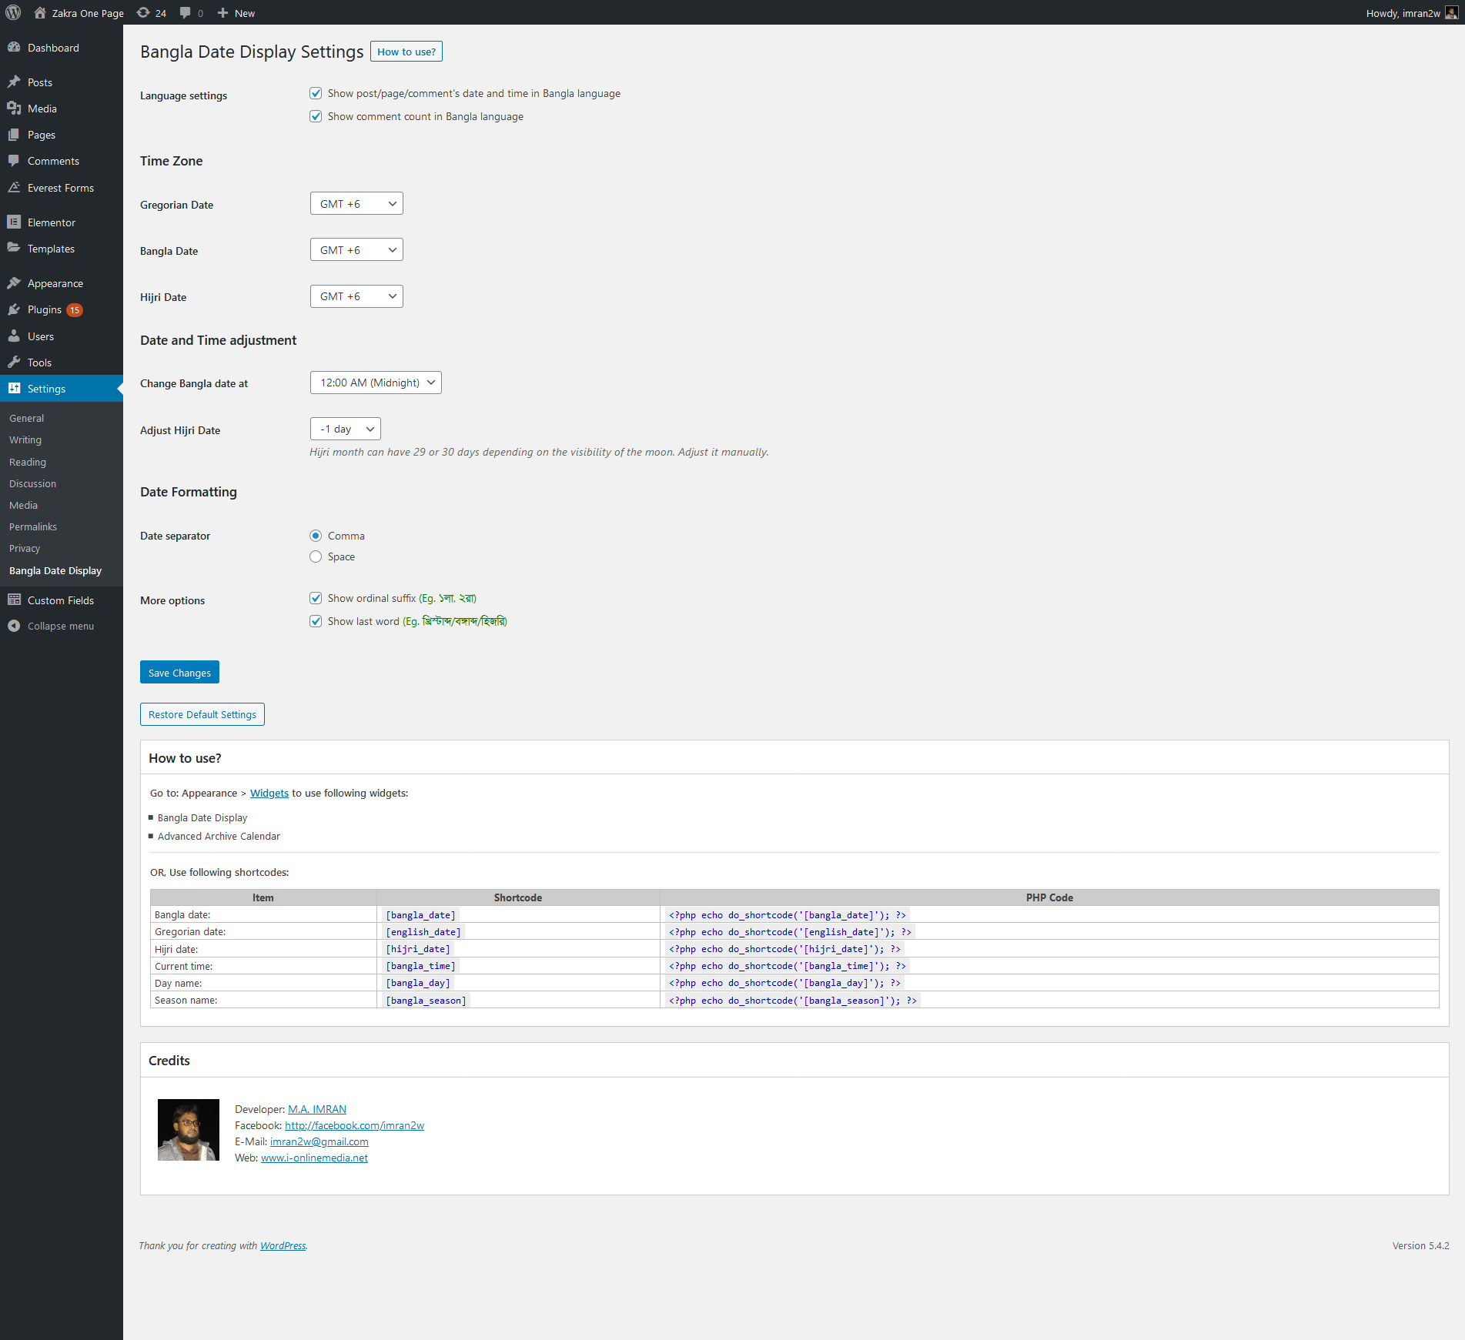This screenshot has height=1340, width=1465.
Task: Click the Pages icon in sidebar
Action: [x=14, y=134]
